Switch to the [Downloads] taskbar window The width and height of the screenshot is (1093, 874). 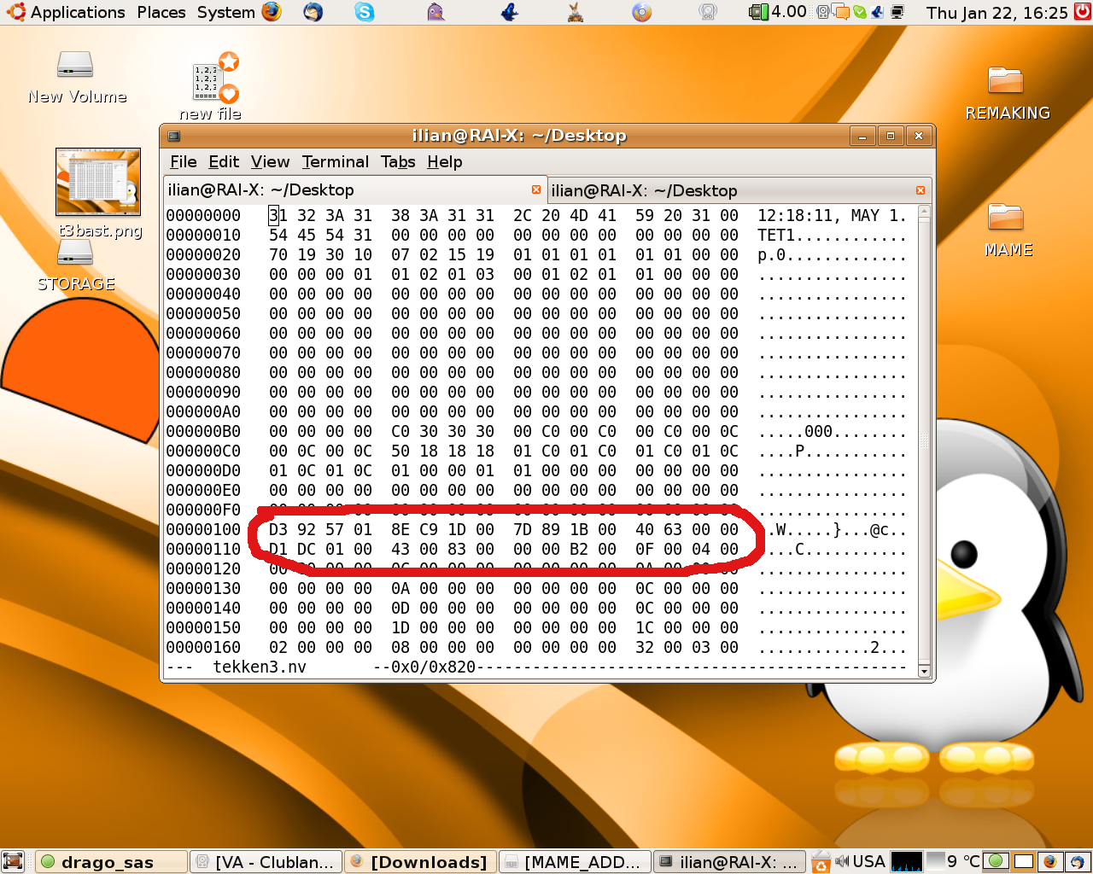[x=420, y=862]
